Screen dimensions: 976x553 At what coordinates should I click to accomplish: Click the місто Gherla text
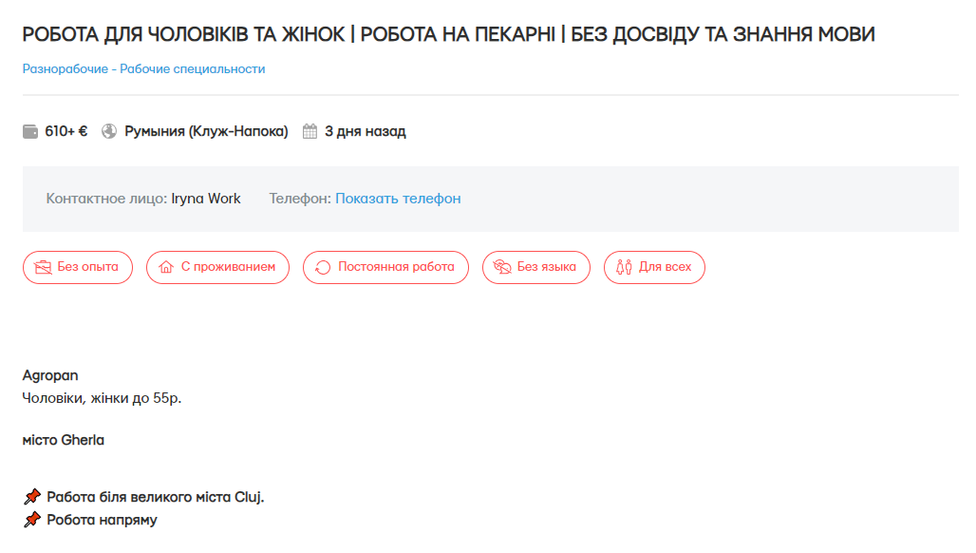(x=64, y=440)
